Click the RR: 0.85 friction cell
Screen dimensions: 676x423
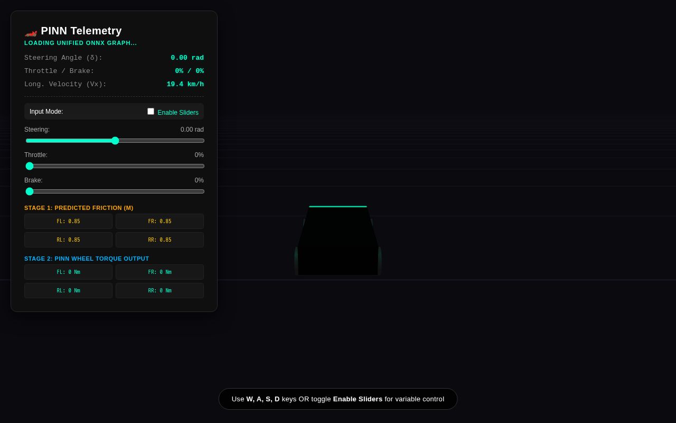(159, 240)
